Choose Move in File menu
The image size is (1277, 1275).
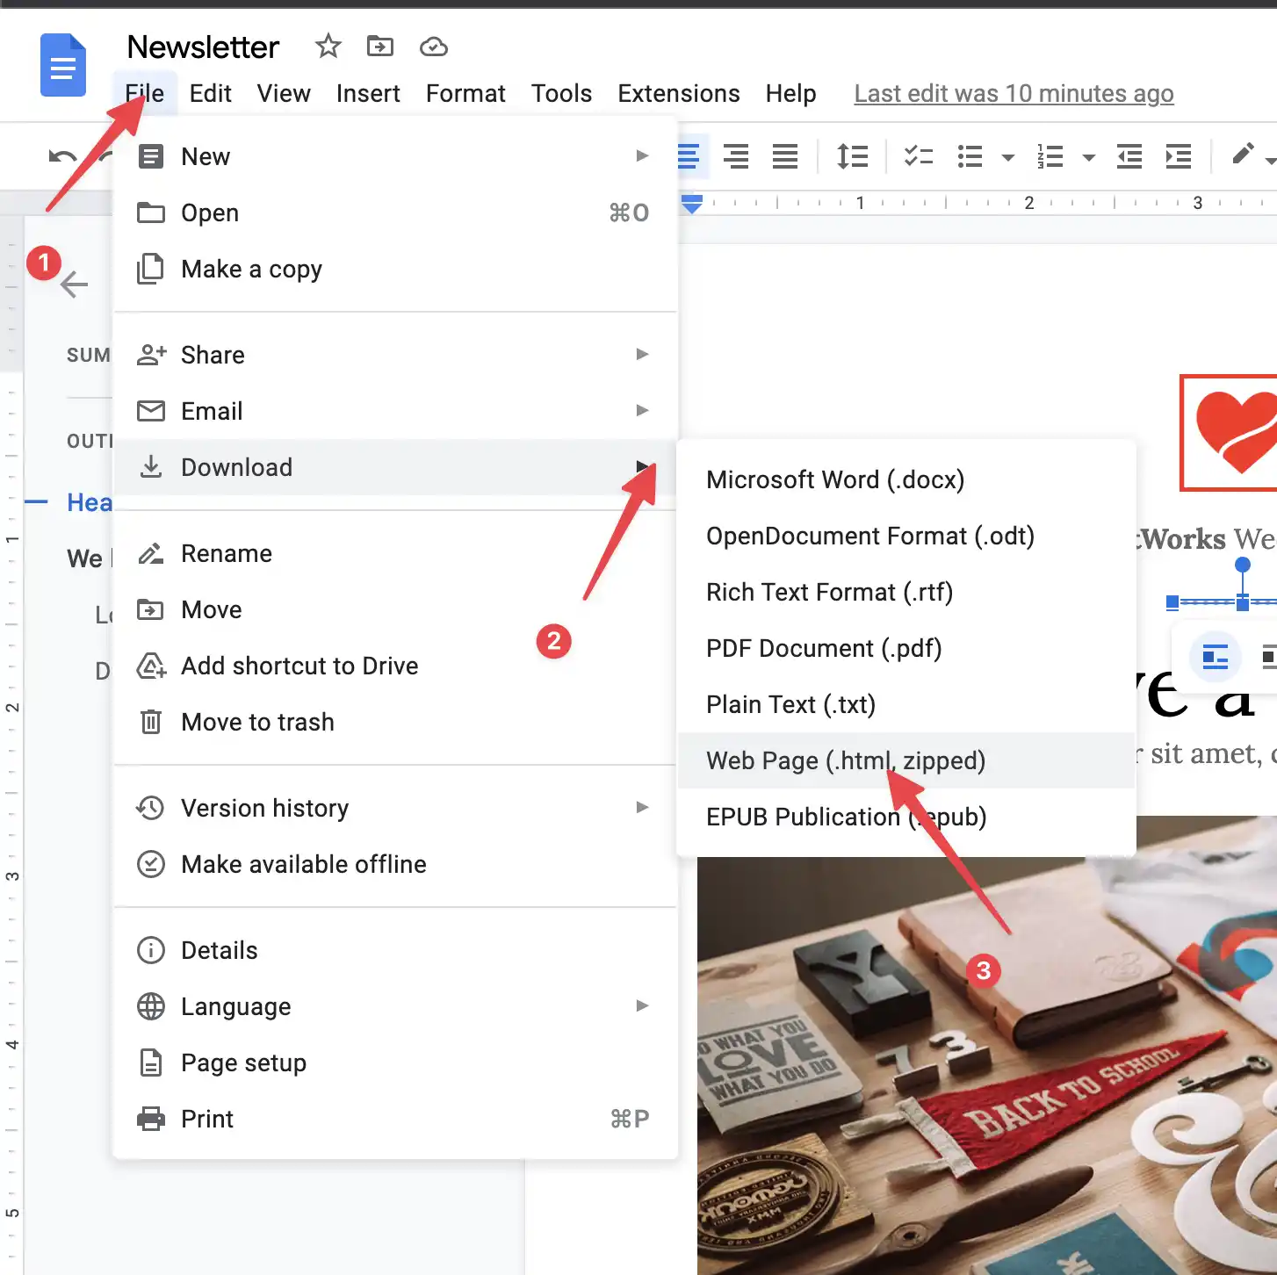pyautogui.click(x=395, y=609)
